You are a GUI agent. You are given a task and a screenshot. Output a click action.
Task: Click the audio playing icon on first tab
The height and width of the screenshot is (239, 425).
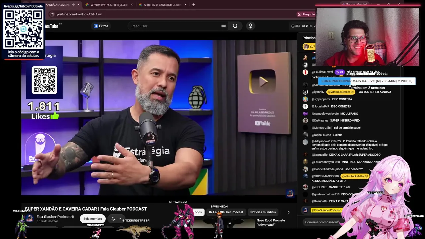(73, 5)
